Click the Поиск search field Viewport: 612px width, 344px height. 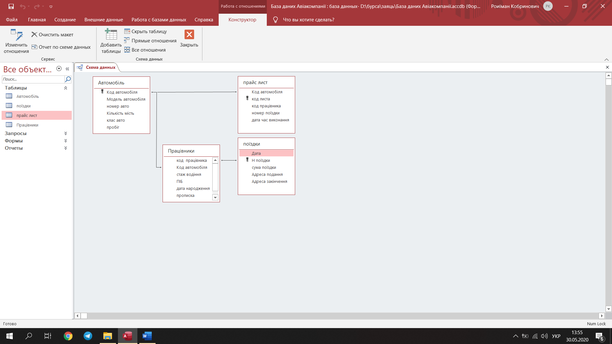click(x=33, y=79)
